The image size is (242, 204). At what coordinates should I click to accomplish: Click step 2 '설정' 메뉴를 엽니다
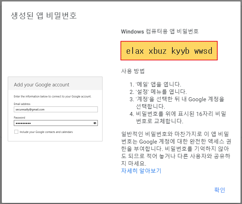click(158, 92)
